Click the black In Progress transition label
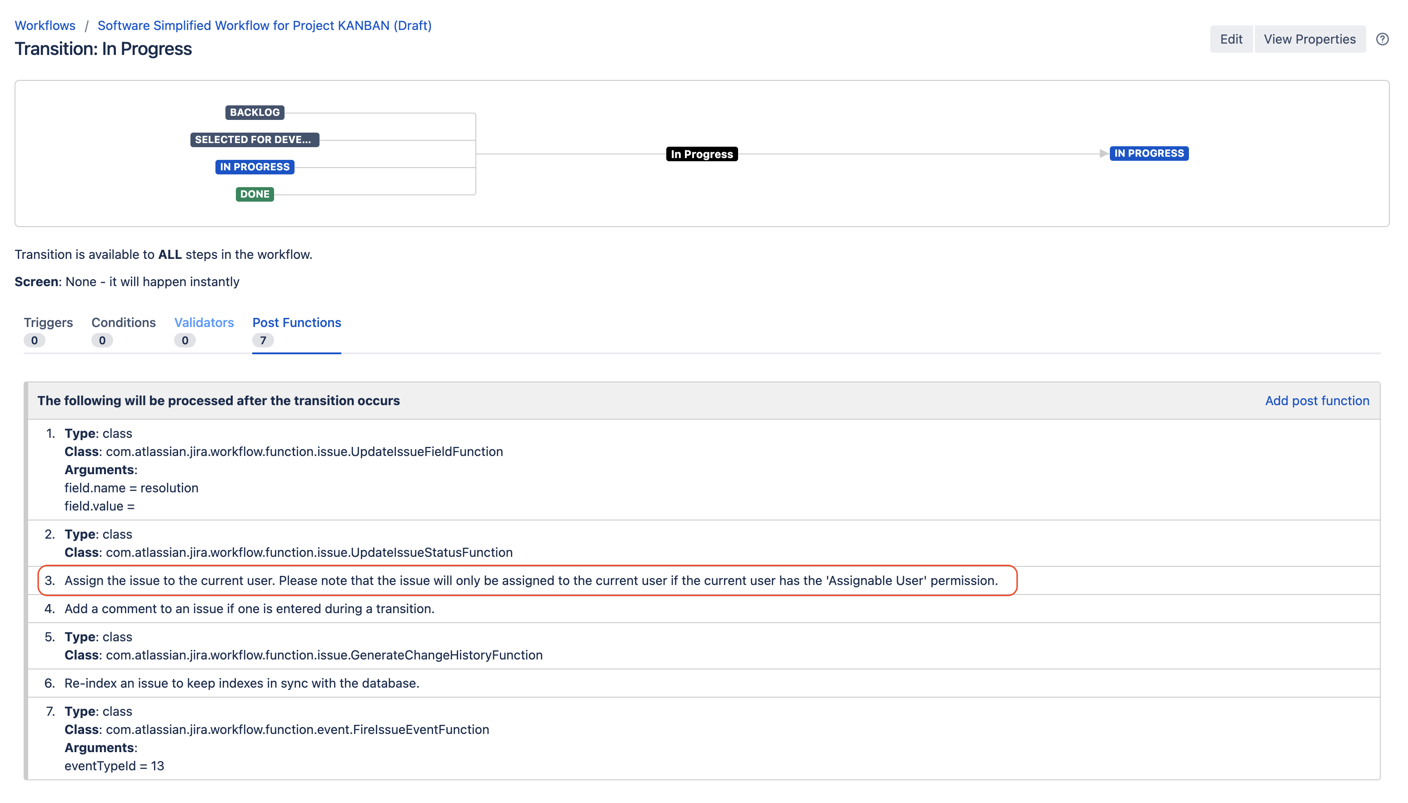Image resolution: width=1408 pixels, height=803 pixels. click(701, 154)
